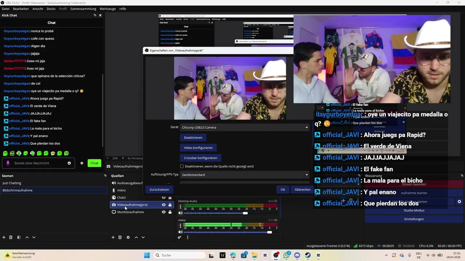Open audio mixer menu dots beside gears
465x261 pixels.
(187, 237)
